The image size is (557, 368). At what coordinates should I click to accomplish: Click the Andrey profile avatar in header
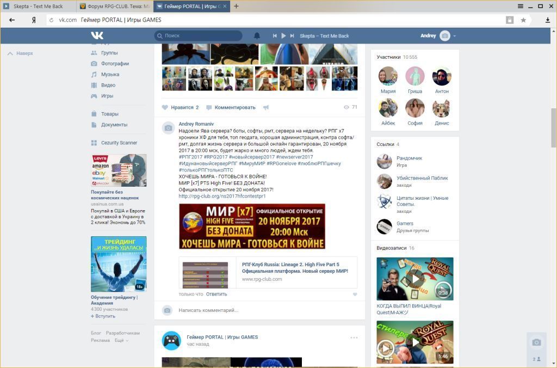coord(445,35)
